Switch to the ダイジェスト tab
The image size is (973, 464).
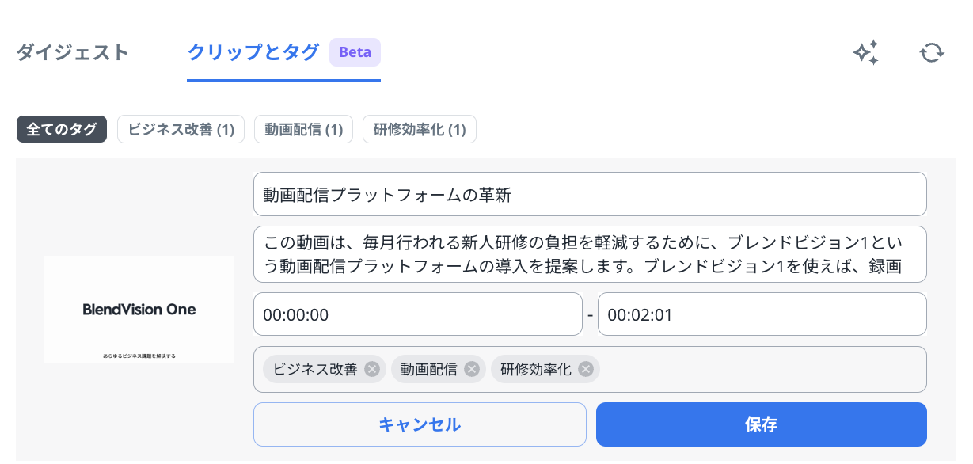coord(72,52)
